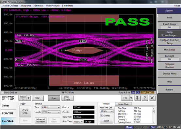Click the User Pattern button
This screenshot has width=181, height=129.
[54, 120]
